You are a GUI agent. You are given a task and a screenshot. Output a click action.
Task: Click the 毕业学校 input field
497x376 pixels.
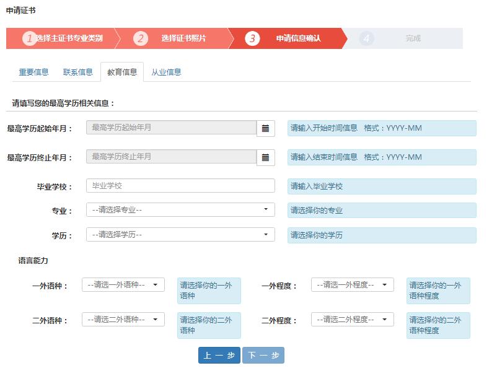click(x=180, y=185)
